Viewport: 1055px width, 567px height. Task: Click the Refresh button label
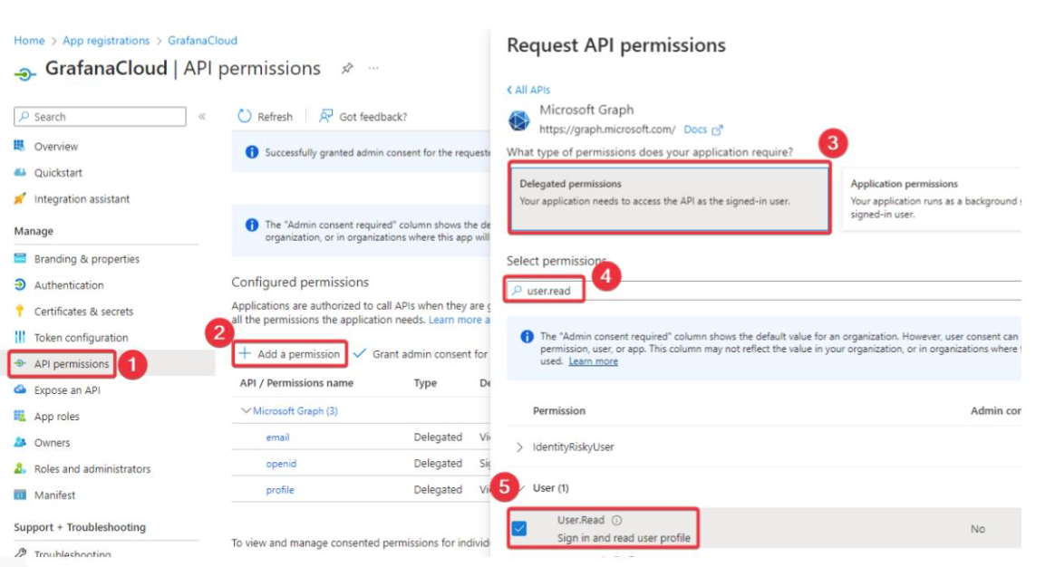[x=275, y=116]
